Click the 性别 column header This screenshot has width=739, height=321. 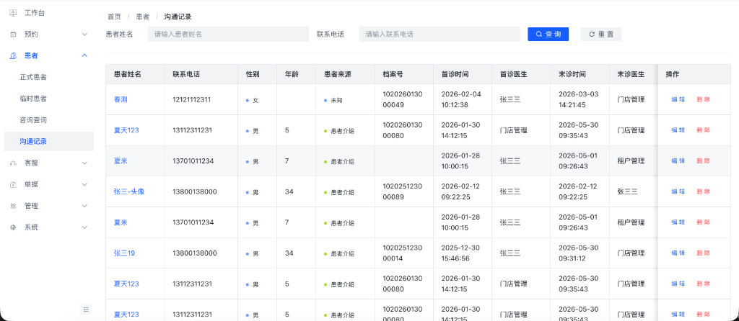pyautogui.click(x=258, y=74)
